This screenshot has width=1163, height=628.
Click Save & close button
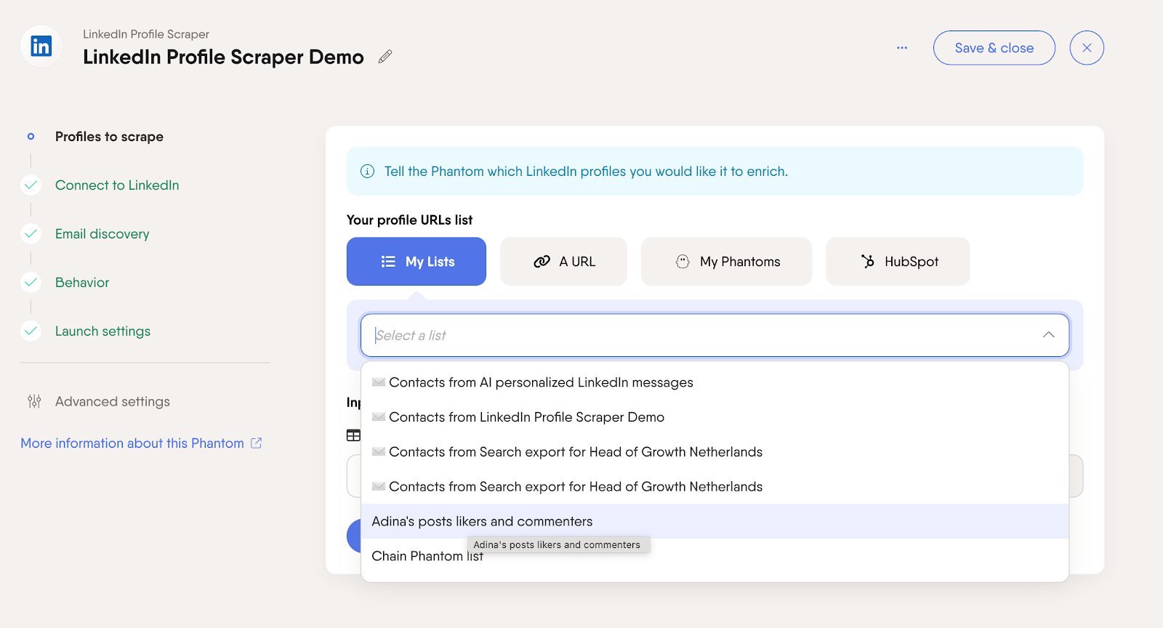tap(994, 48)
